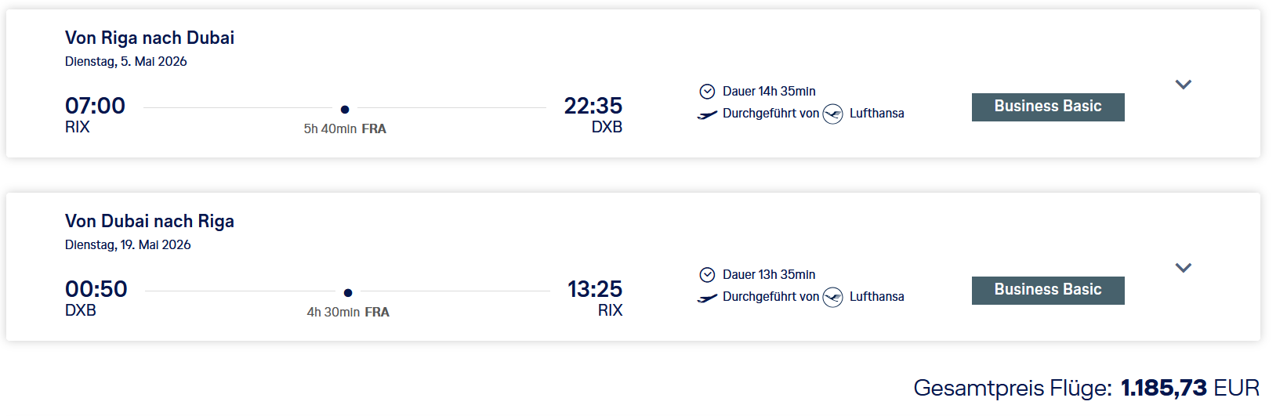Viewport: 1287px width, 416px height.
Task: Click Lufthansa operator name on return flight
Action: (876, 297)
